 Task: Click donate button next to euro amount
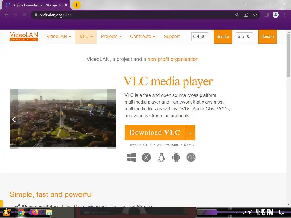(x=223, y=37)
